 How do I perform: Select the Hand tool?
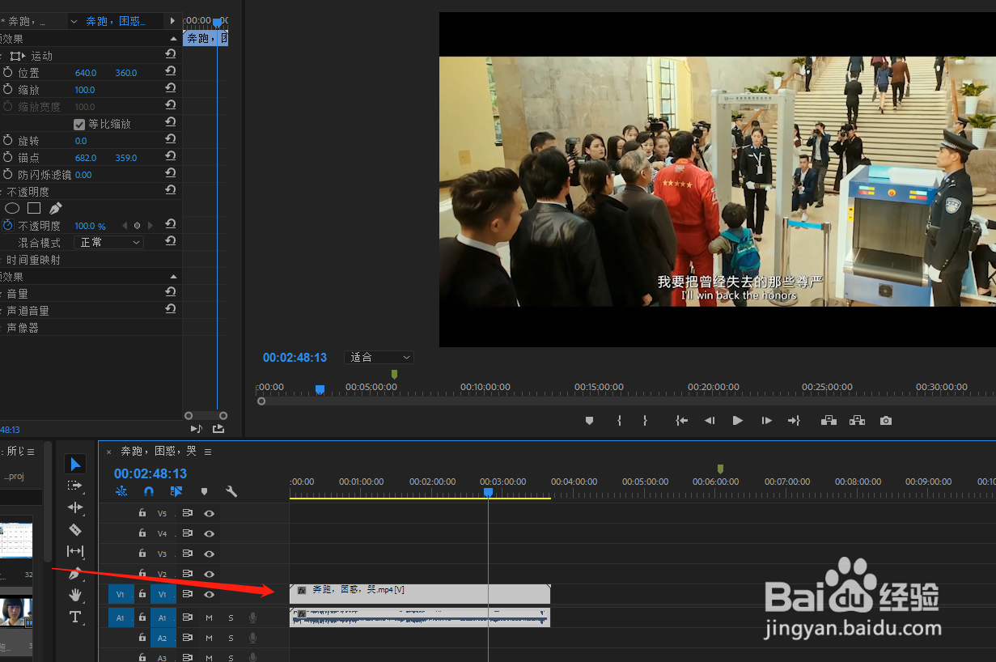[75, 595]
